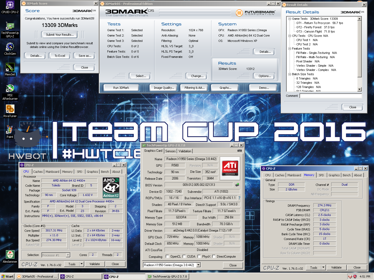Collapse the CPU Tests tree node
The width and height of the screenshot is (374, 280).
[x=290, y=36]
